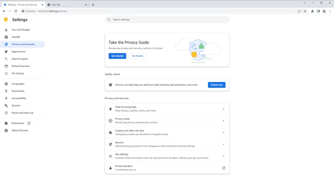Switch to the New Tab tab
334x184 pixels.
67,5
